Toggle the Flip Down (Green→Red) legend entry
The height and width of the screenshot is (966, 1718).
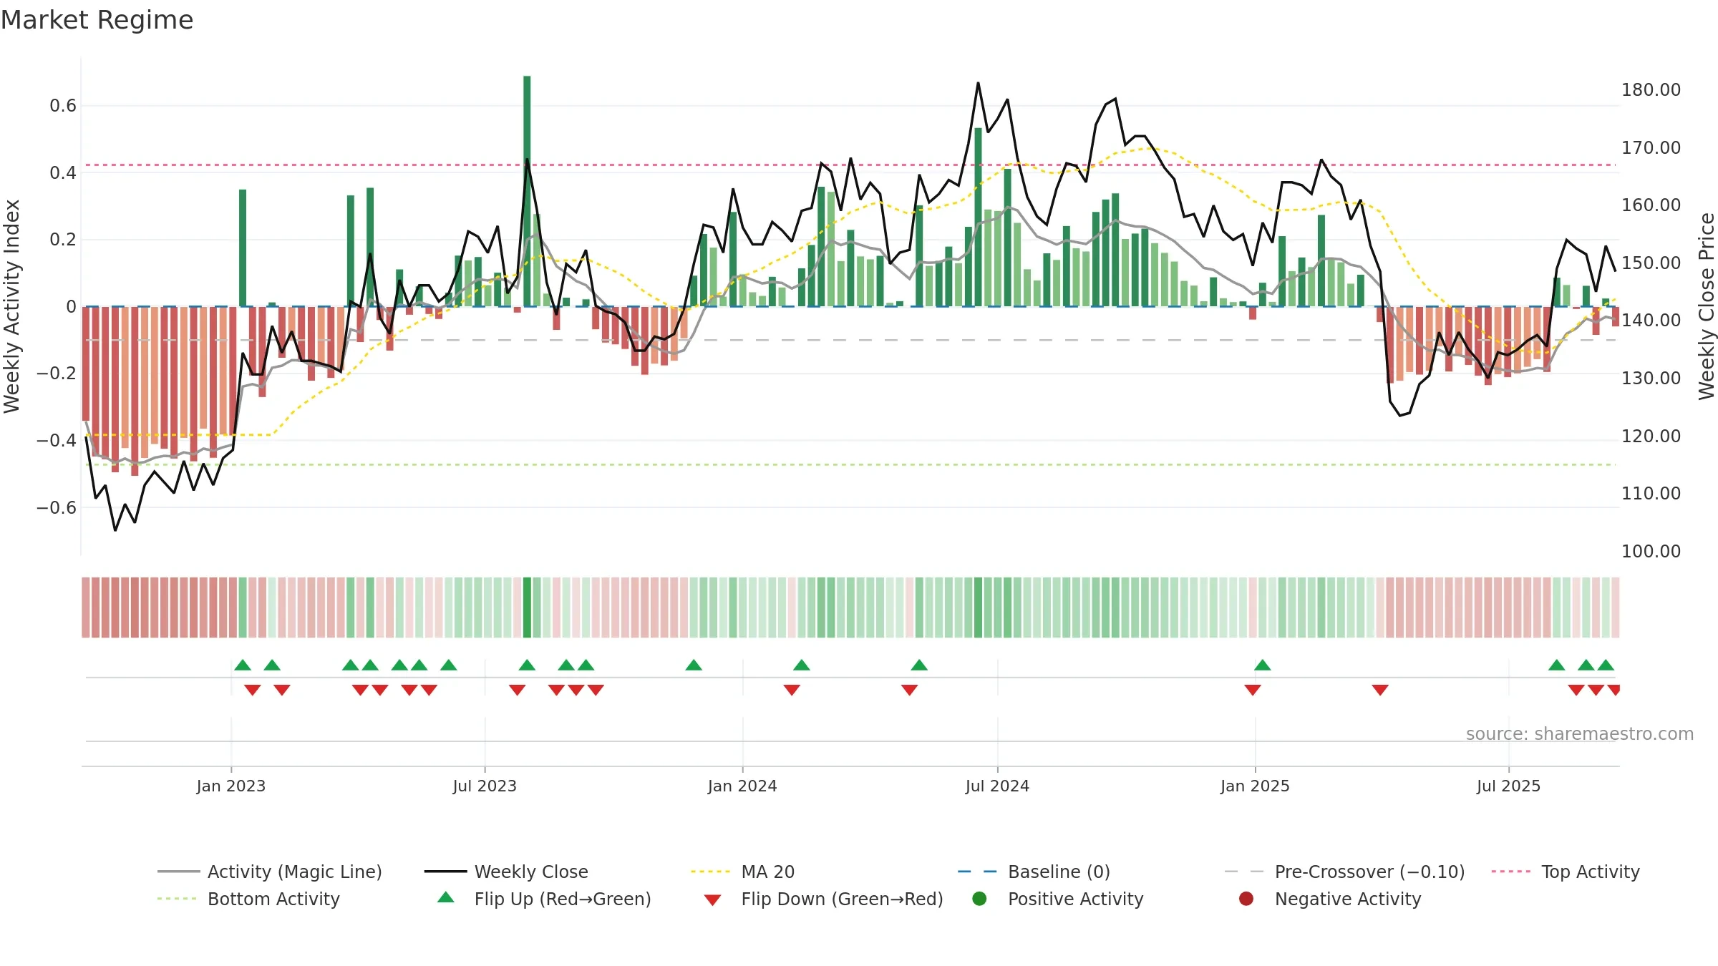point(823,899)
